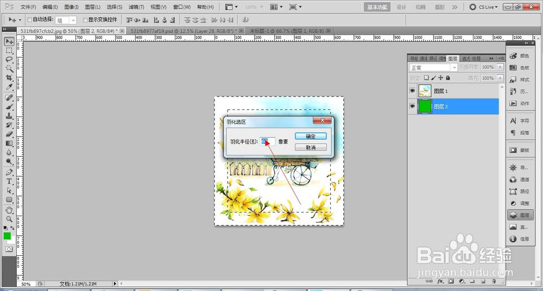Switch to 531fb8977af19.psd document tab

tap(184, 31)
